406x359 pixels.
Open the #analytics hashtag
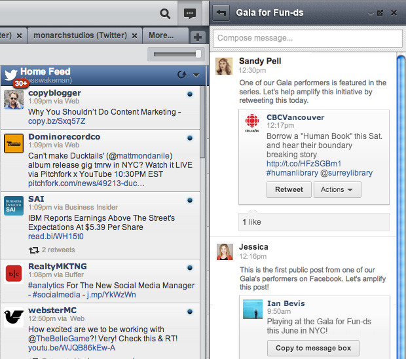pyautogui.click(x=46, y=286)
